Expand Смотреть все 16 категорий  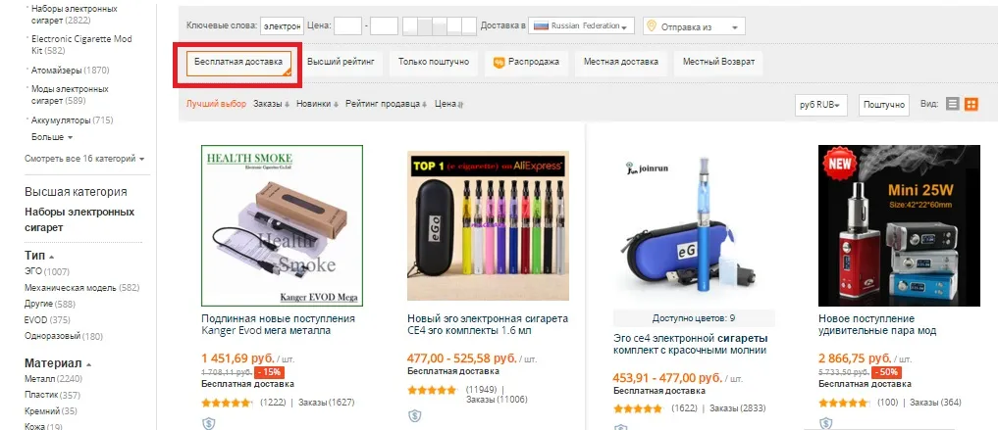[x=84, y=159]
